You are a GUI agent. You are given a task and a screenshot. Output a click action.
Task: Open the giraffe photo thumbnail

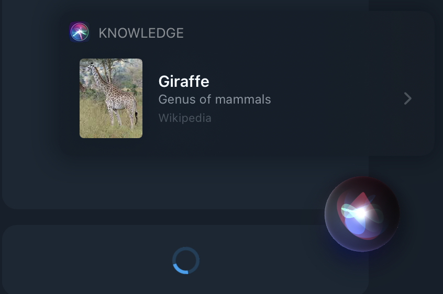[x=111, y=98]
